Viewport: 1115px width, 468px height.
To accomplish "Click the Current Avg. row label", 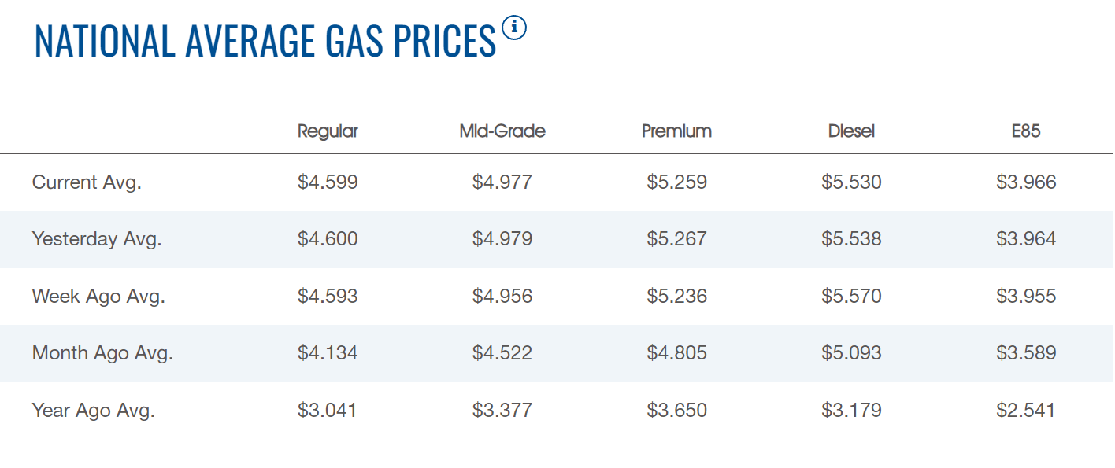I will coord(87,182).
